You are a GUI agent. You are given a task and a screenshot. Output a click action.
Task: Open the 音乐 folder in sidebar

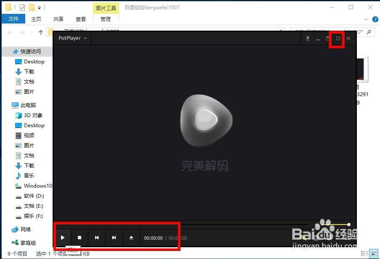click(x=29, y=175)
